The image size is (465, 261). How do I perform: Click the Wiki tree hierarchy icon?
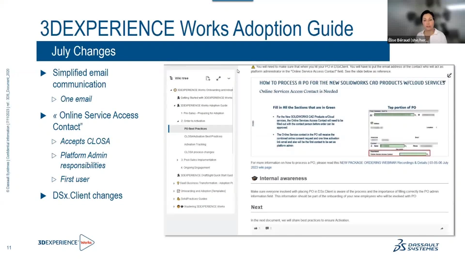(171, 78)
